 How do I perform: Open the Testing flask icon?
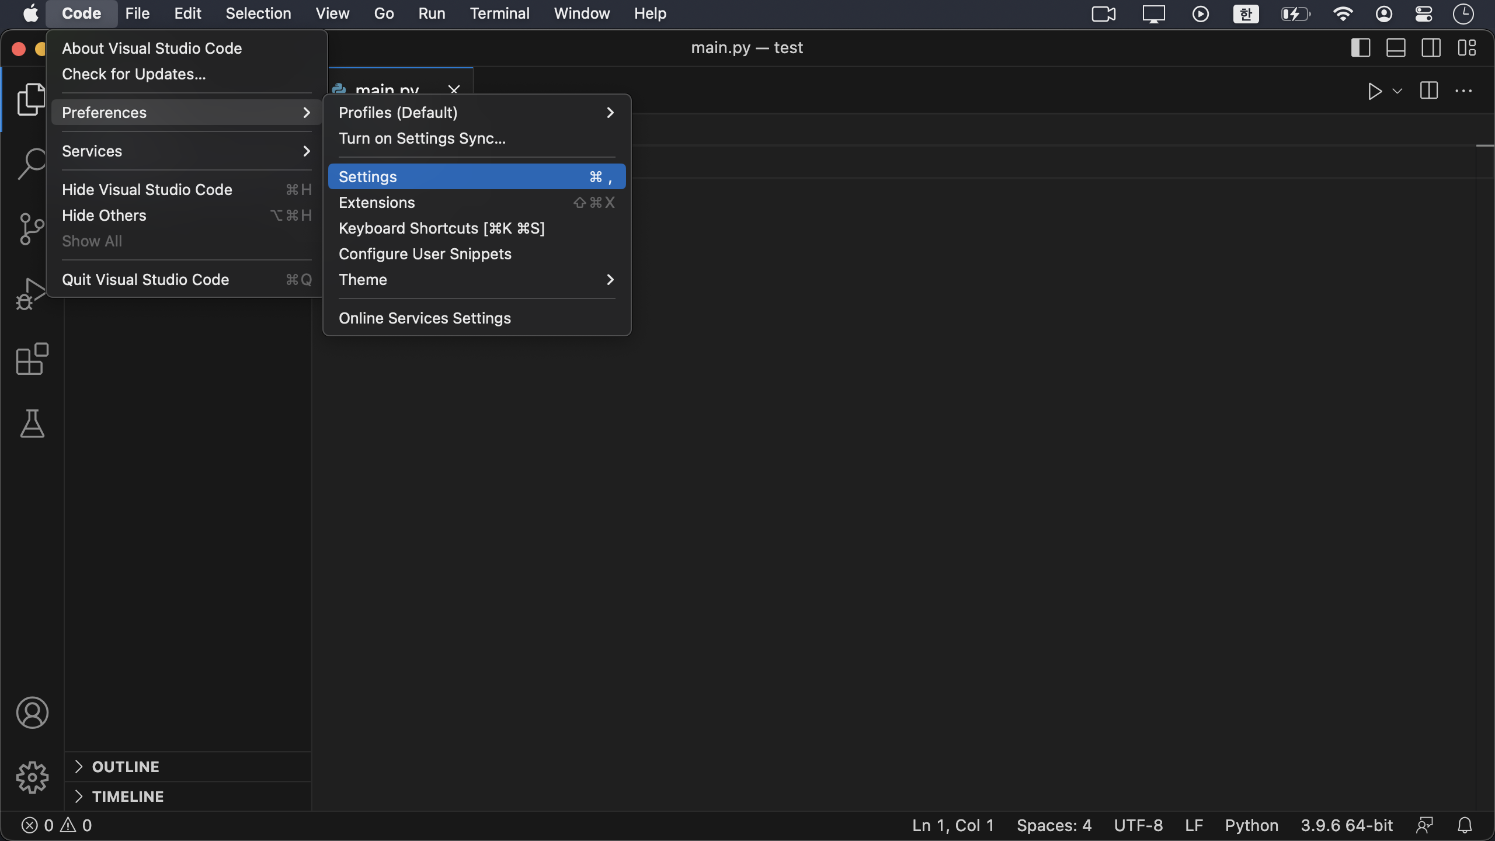coord(32,423)
